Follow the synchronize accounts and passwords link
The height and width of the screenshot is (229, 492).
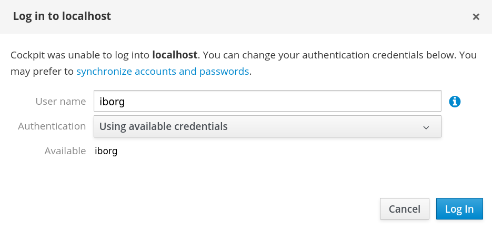click(x=163, y=71)
